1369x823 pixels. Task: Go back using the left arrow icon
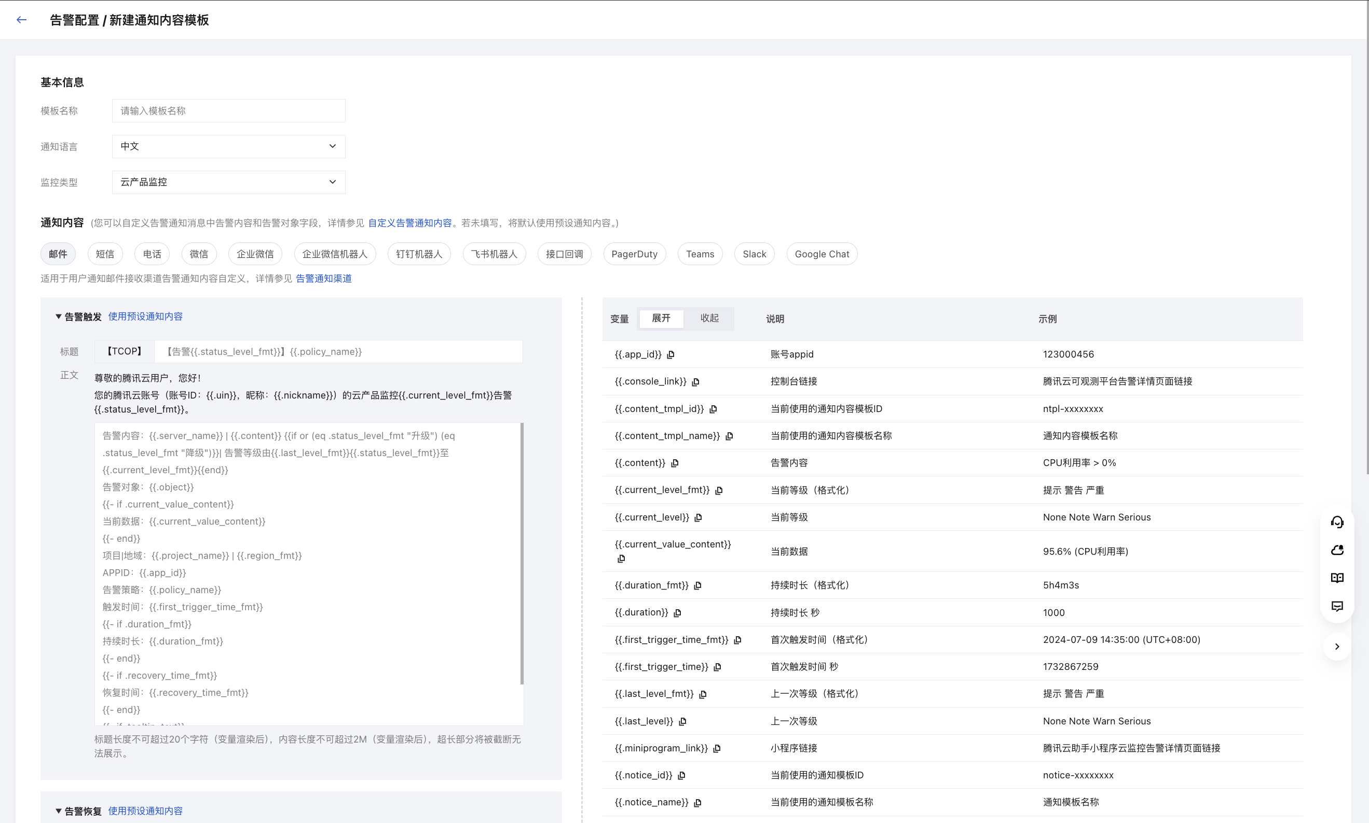click(22, 20)
